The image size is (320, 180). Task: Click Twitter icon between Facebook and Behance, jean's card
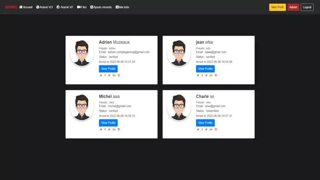[206, 75]
